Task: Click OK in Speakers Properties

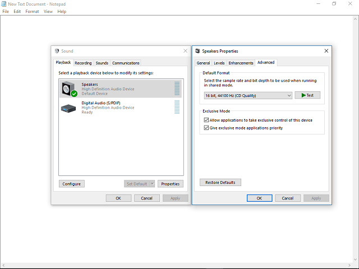Action: tap(259, 198)
